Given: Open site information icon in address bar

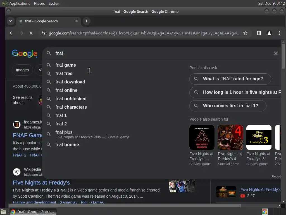Looking at the screenshot, I should (43, 33).
